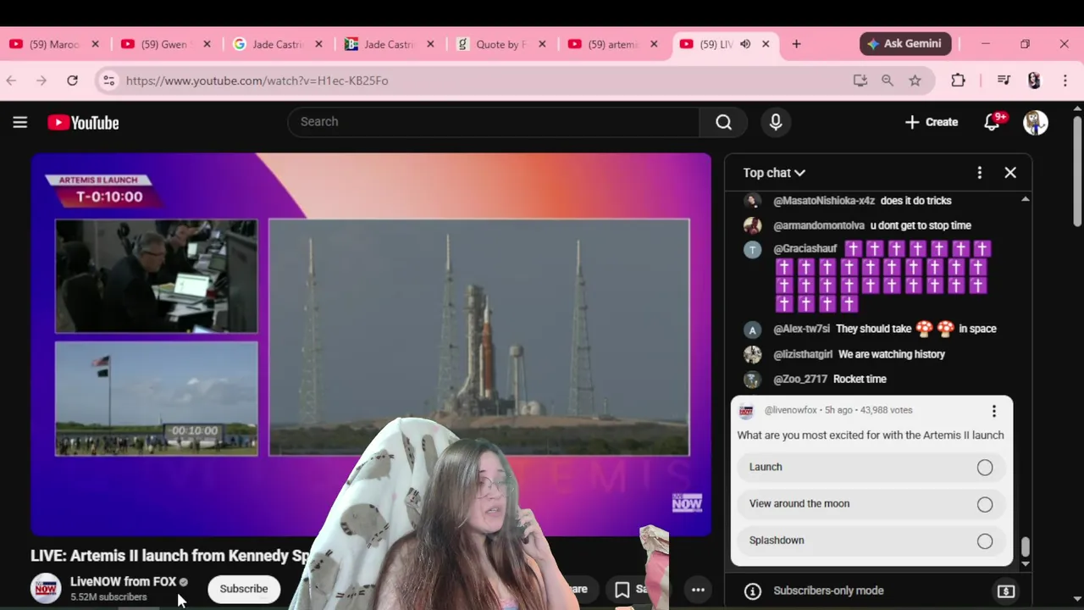Open media controls icon in the Chrome toolbar

click(x=1004, y=80)
